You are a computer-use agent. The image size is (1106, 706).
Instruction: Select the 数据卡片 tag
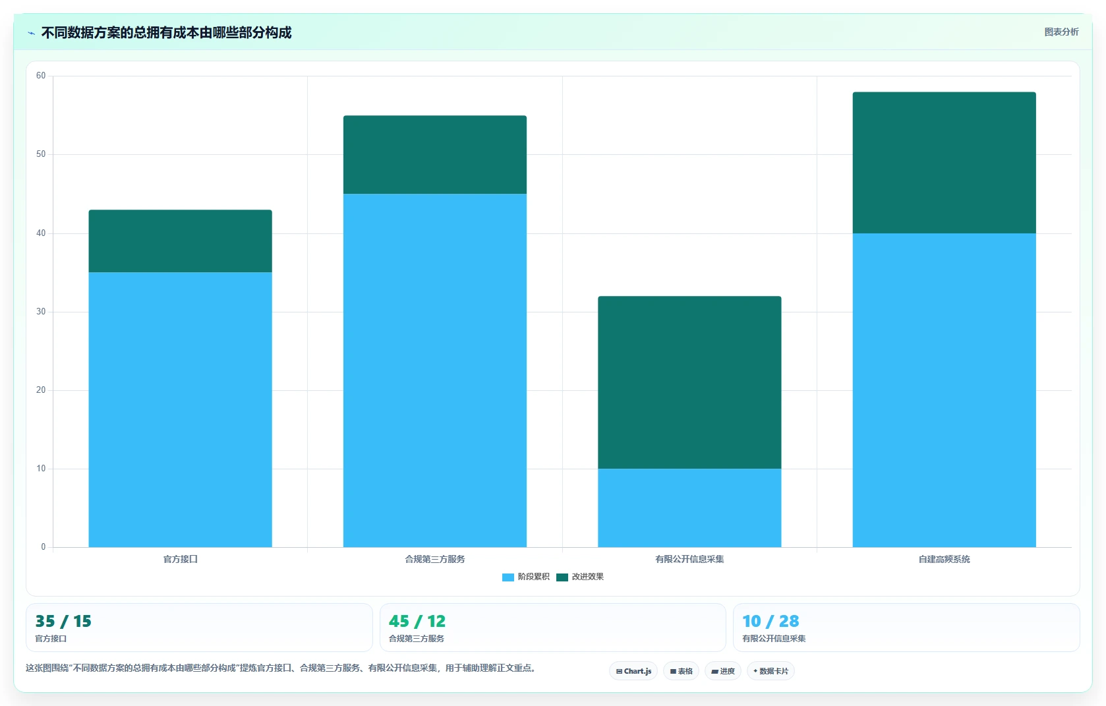[771, 671]
